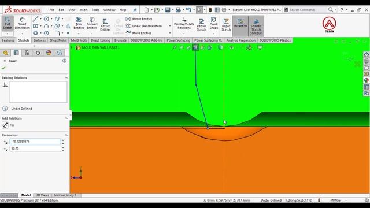Click the X coordinate parameter field
The image size is (370, 208).
pyautogui.click(x=35, y=142)
